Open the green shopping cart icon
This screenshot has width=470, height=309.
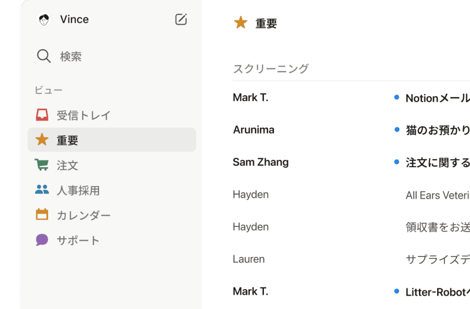42,165
